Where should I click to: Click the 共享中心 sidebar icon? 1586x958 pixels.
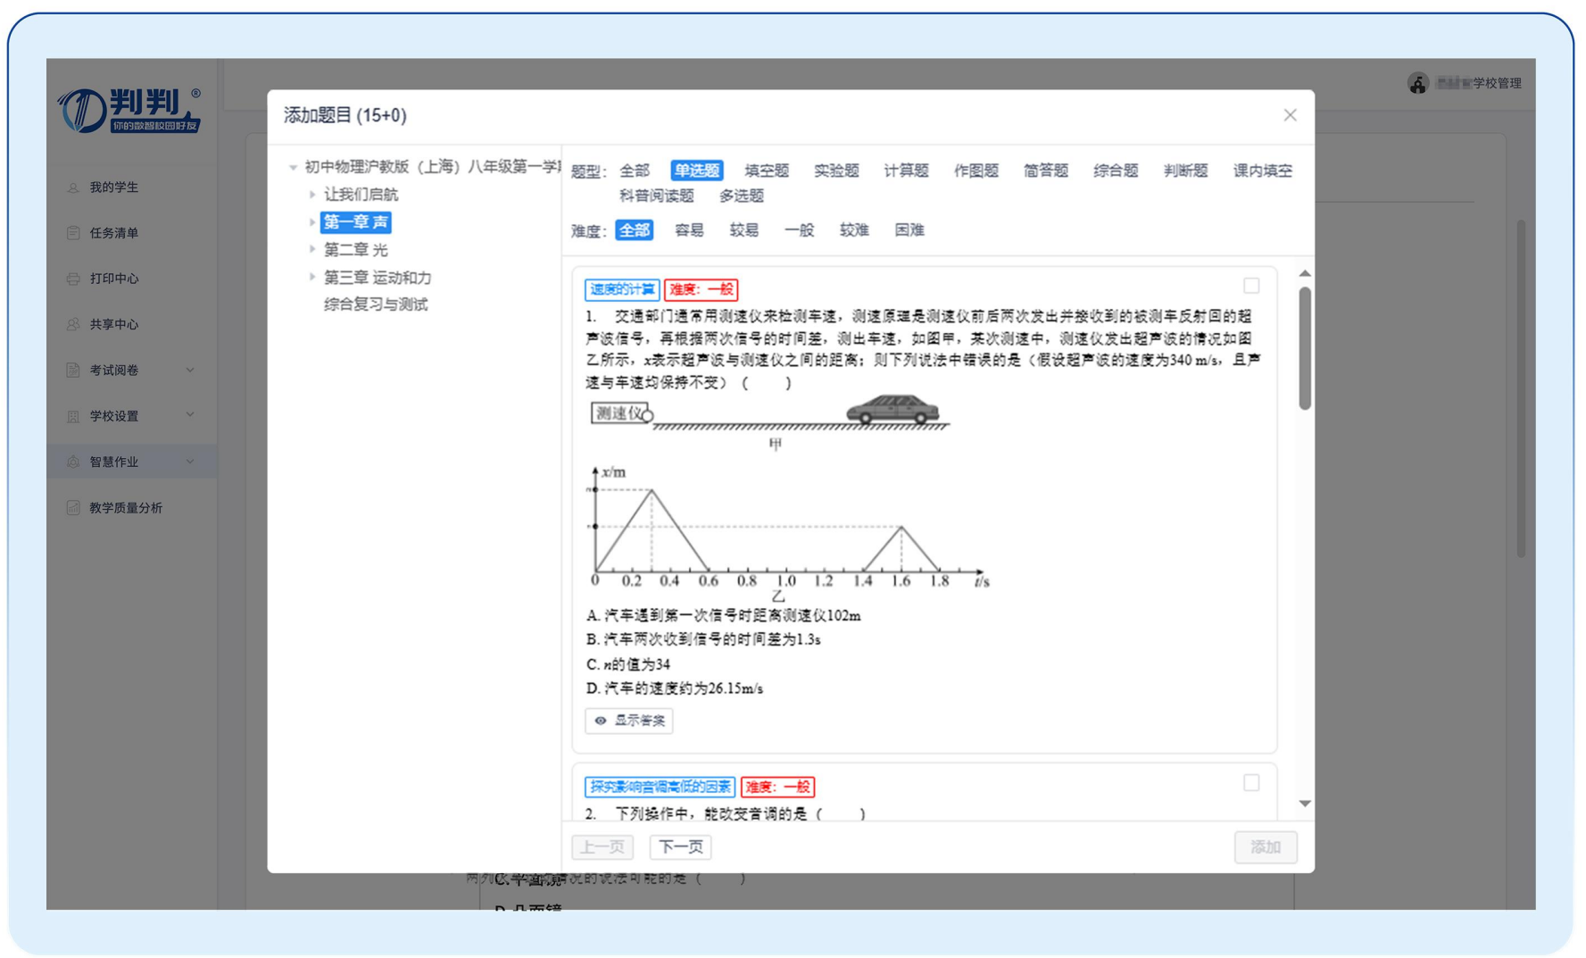click(73, 324)
